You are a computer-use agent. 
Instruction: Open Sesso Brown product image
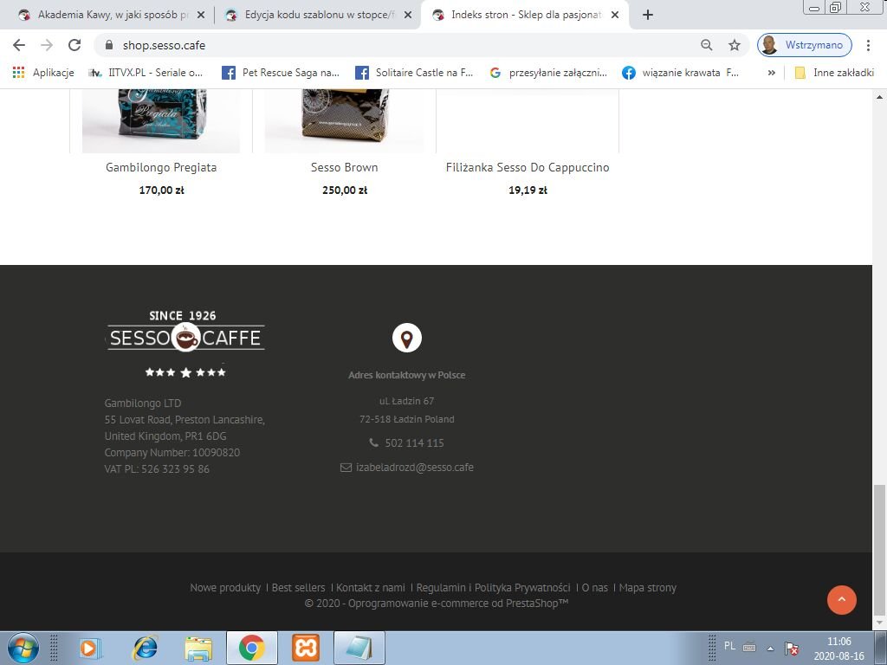(x=345, y=119)
